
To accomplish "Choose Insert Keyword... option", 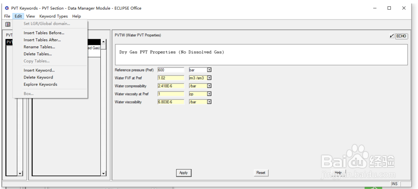I will 39,70.
